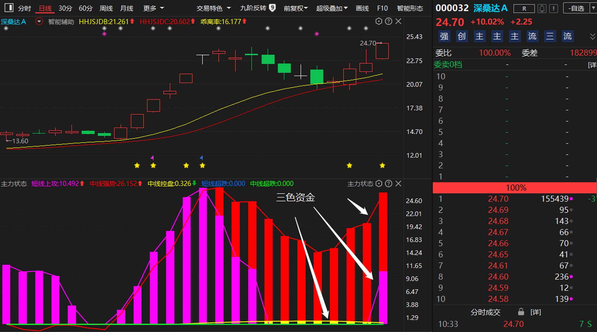Open help for 主力状态 sub-chart
597x332 pixels.
388,184
